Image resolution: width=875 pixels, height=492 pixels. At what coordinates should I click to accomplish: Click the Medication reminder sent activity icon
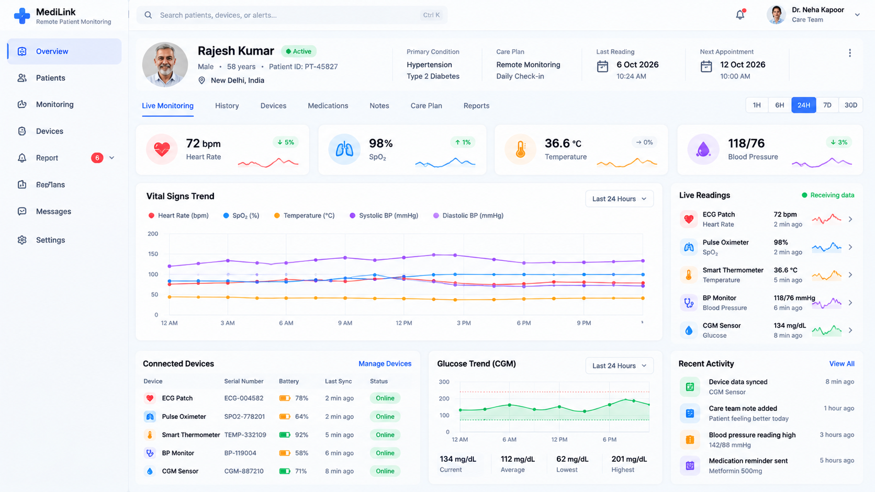click(690, 465)
